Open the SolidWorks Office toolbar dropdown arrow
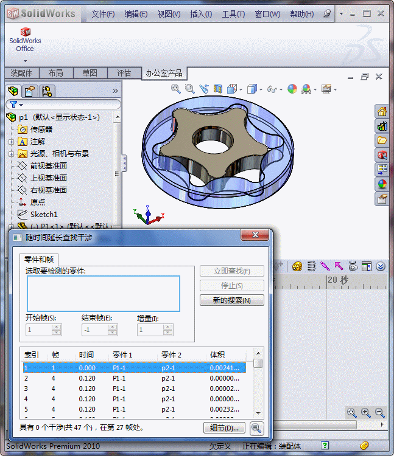This screenshot has width=394, height=456. coord(25,61)
